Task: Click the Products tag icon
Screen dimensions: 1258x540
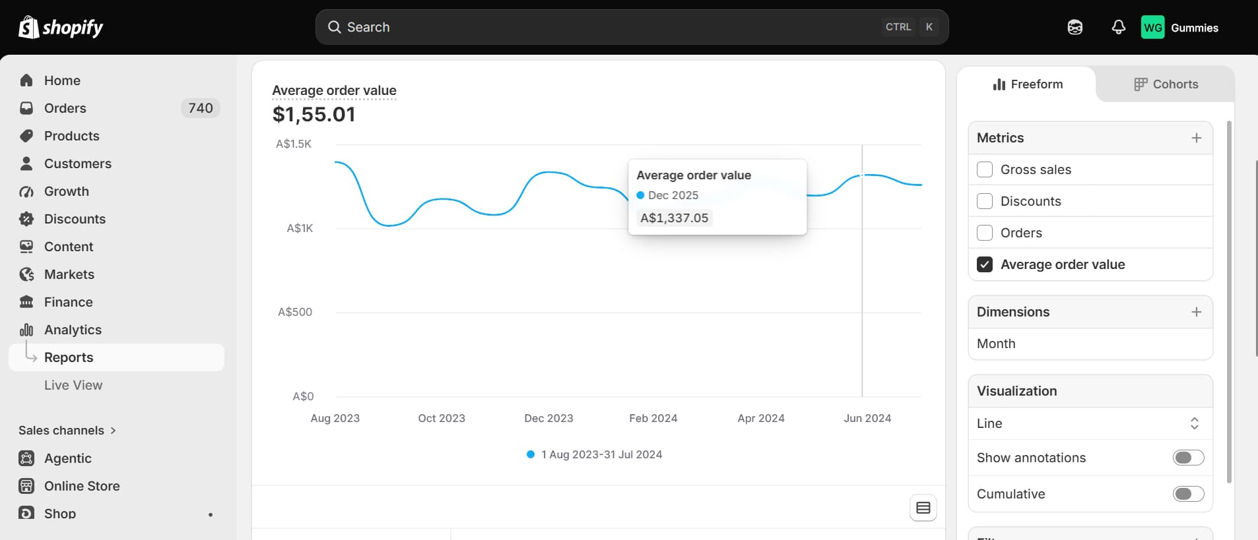Action: tap(26, 136)
